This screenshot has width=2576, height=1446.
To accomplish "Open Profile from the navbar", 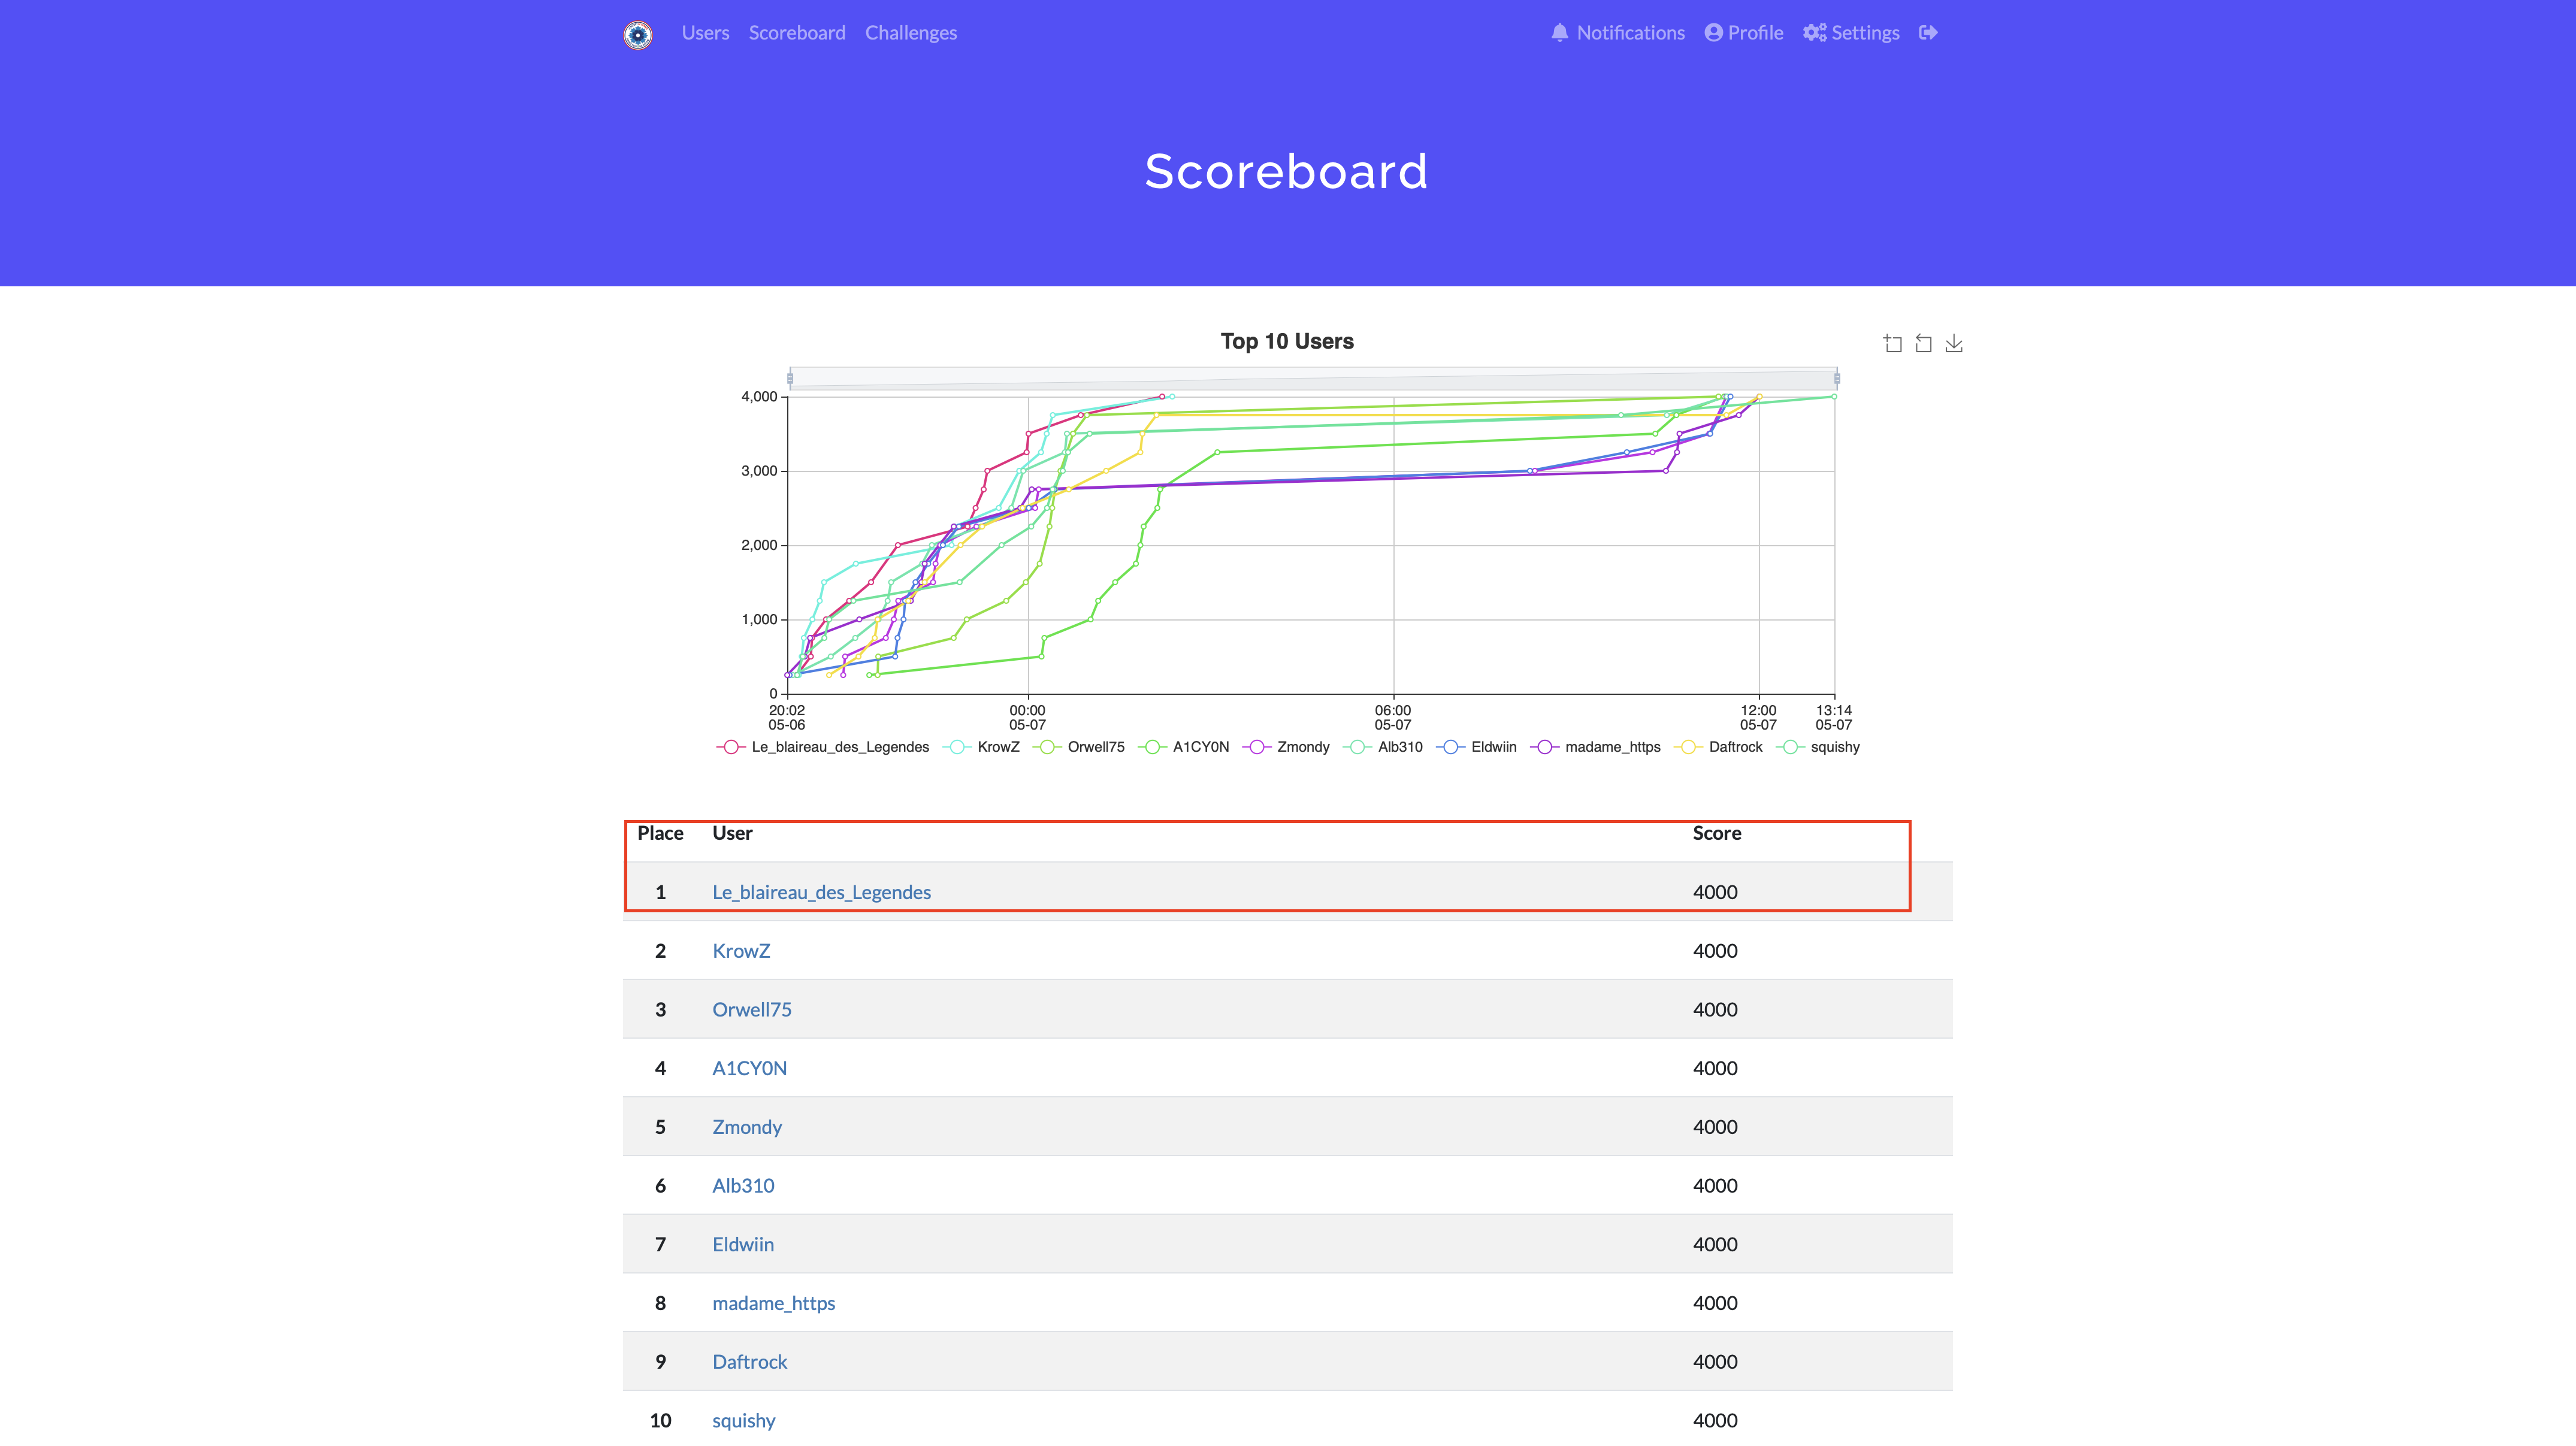I will 1744,33.
